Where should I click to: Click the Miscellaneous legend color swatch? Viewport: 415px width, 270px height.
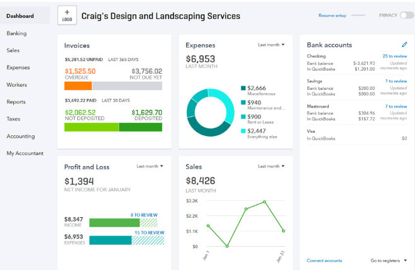[243, 88]
